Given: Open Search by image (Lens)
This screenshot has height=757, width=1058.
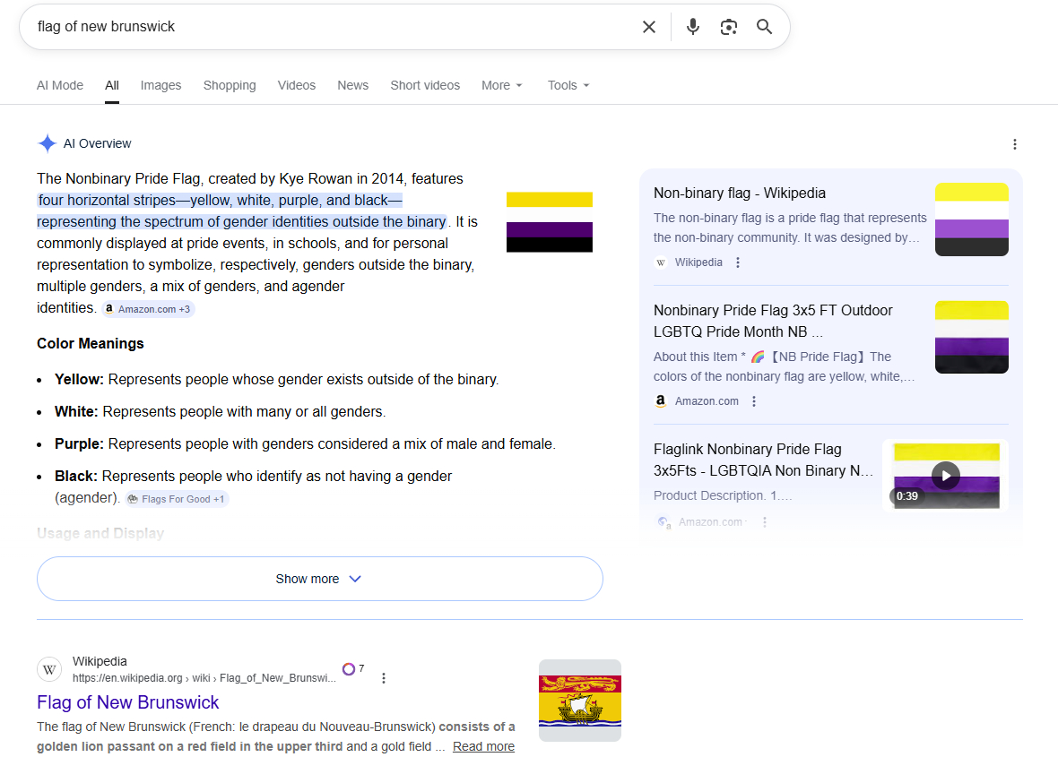Looking at the screenshot, I should coord(728,27).
